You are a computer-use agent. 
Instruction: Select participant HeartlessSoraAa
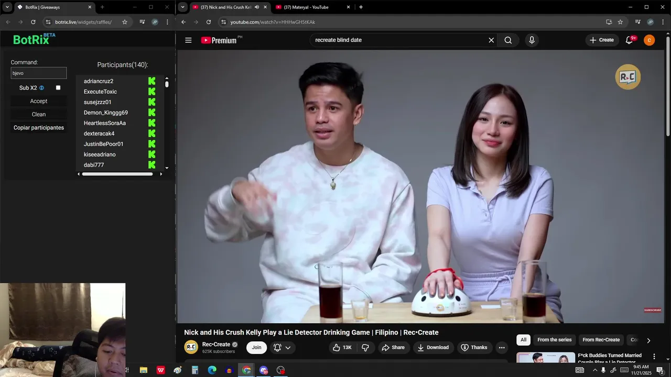tap(105, 123)
